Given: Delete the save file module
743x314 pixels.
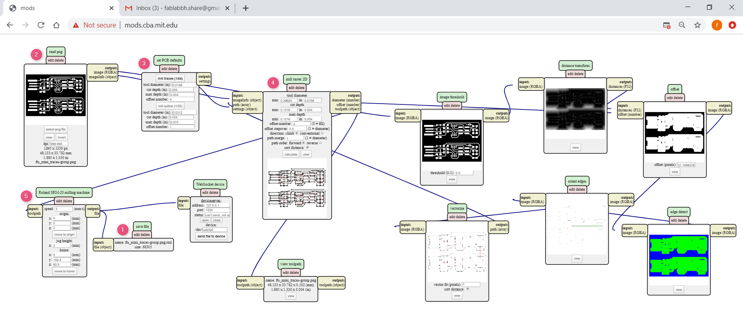Looking at the screenshot, I should coord(146,235).
